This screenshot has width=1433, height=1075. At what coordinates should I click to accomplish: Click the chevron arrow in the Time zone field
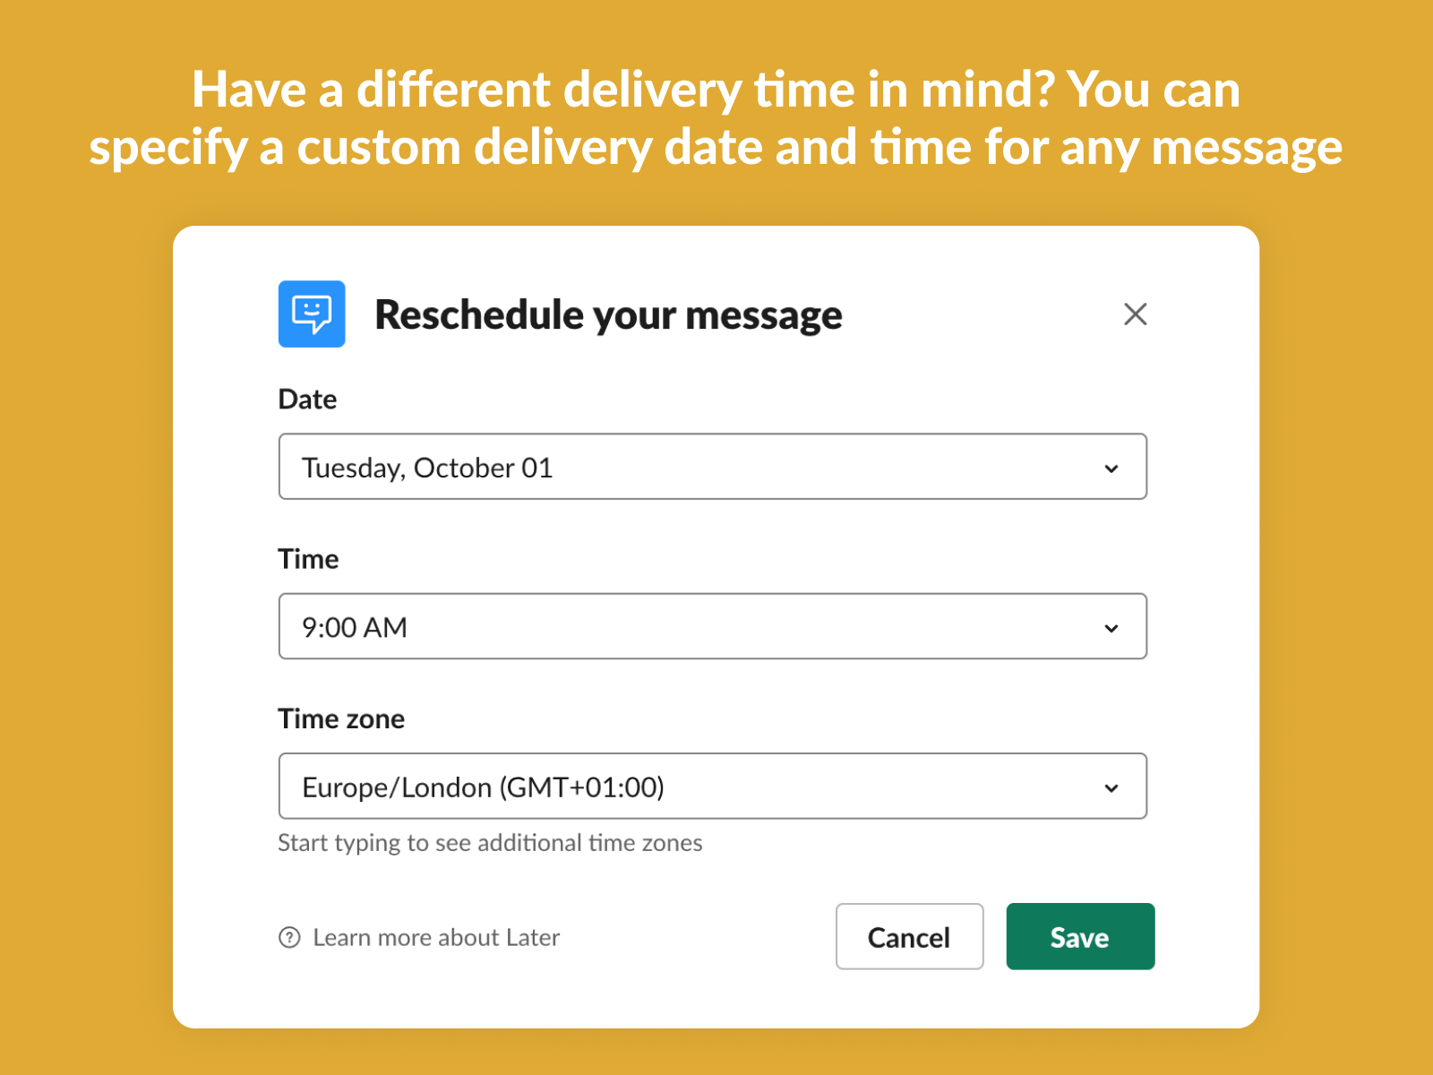point(1111,788)
